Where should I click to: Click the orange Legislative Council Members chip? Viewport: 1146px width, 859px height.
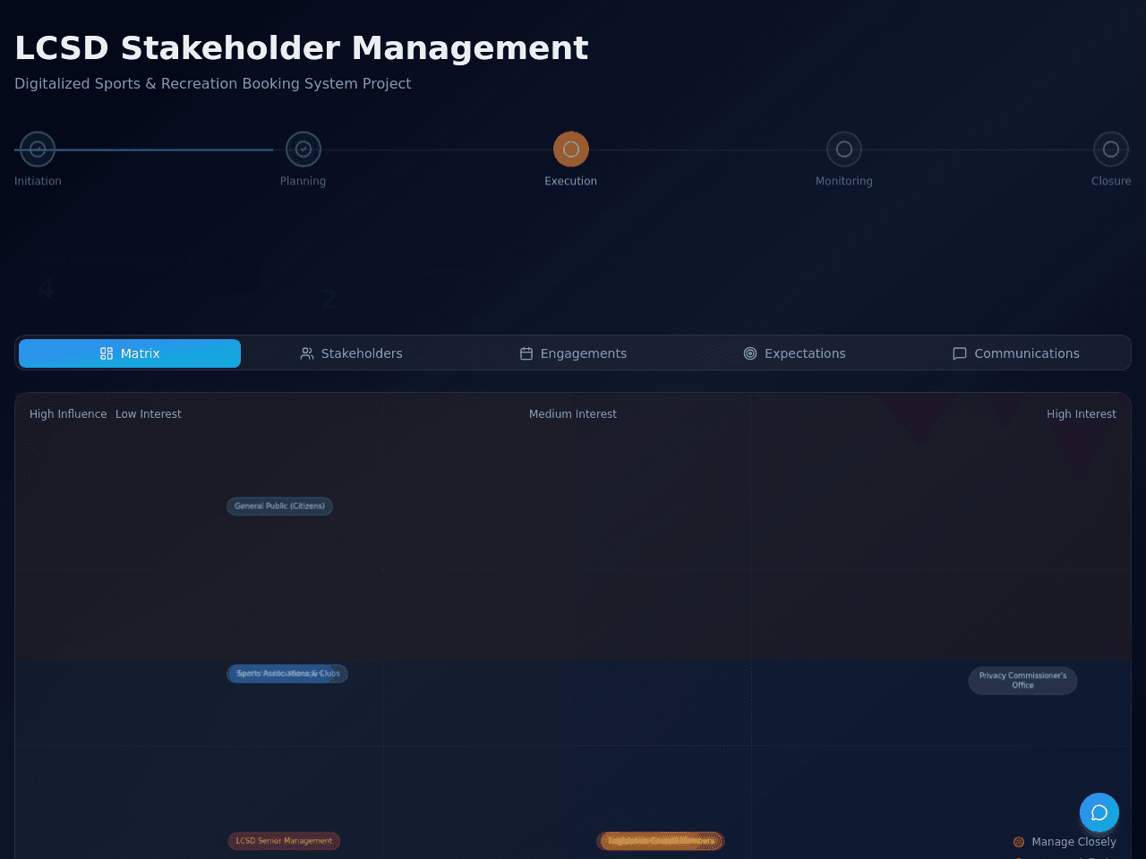(661, 841)
